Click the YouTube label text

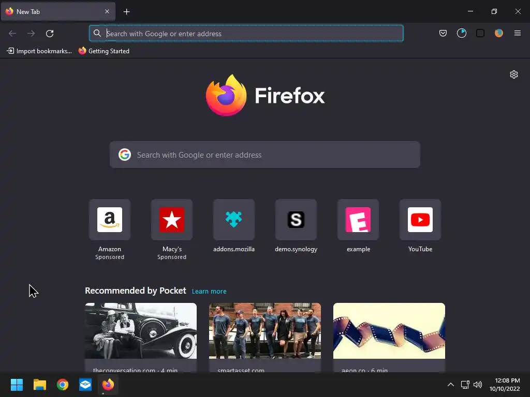[x=420, y=249]
